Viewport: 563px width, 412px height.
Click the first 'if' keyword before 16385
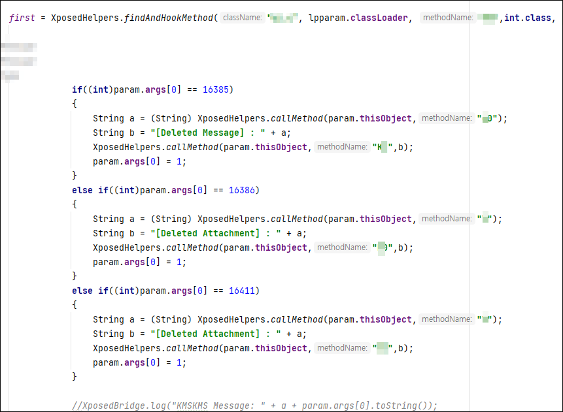pyautogui.click(x=77, y=89)
